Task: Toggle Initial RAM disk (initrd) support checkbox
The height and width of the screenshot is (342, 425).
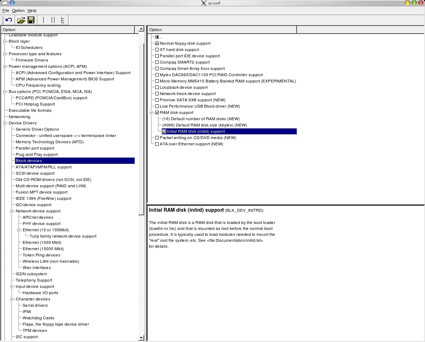Action: 164,131
